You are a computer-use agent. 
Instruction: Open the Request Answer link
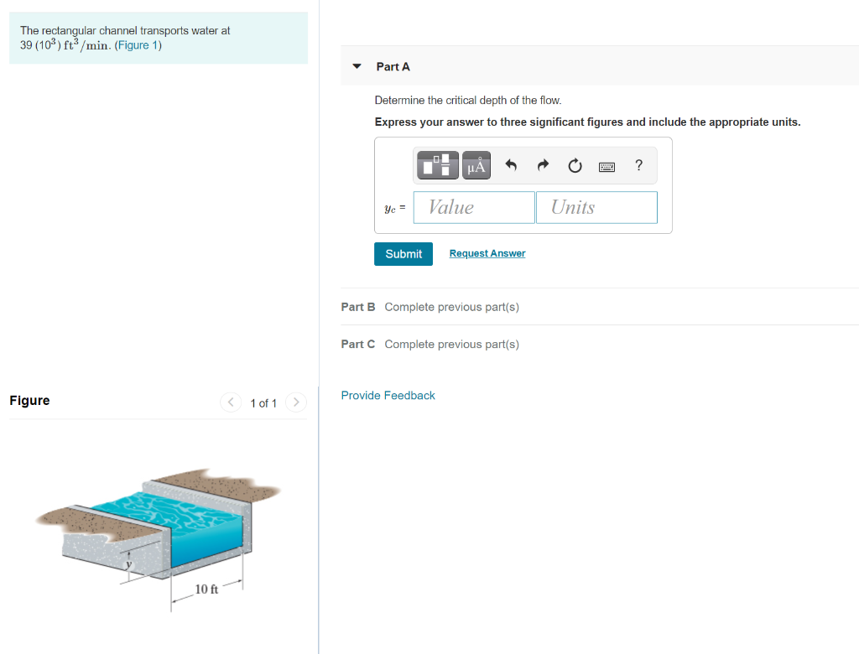(487, 253)
